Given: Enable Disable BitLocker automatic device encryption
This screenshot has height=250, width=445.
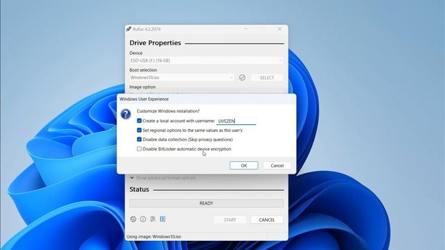Looking at the screenshot, I should pos(139,149).
